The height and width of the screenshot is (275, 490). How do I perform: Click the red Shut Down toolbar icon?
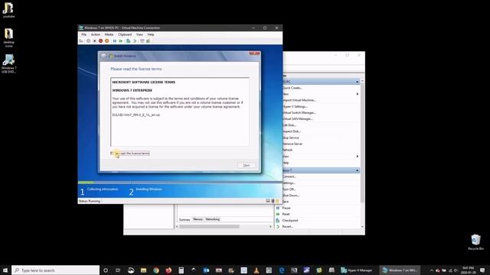[x=100, y=40]
